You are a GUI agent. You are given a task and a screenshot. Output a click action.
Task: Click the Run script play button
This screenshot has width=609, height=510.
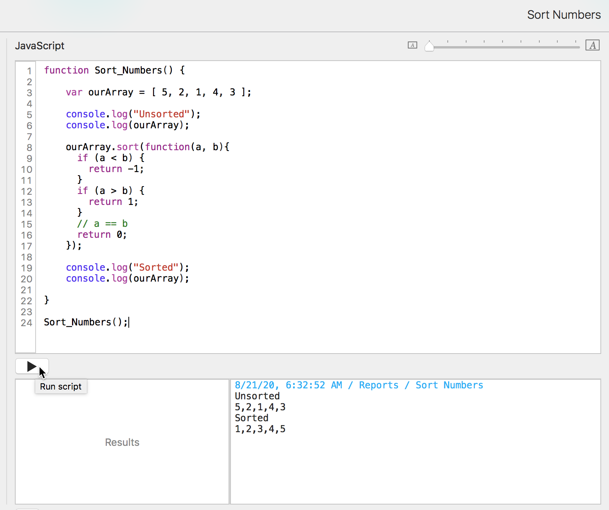pos(32,366)
